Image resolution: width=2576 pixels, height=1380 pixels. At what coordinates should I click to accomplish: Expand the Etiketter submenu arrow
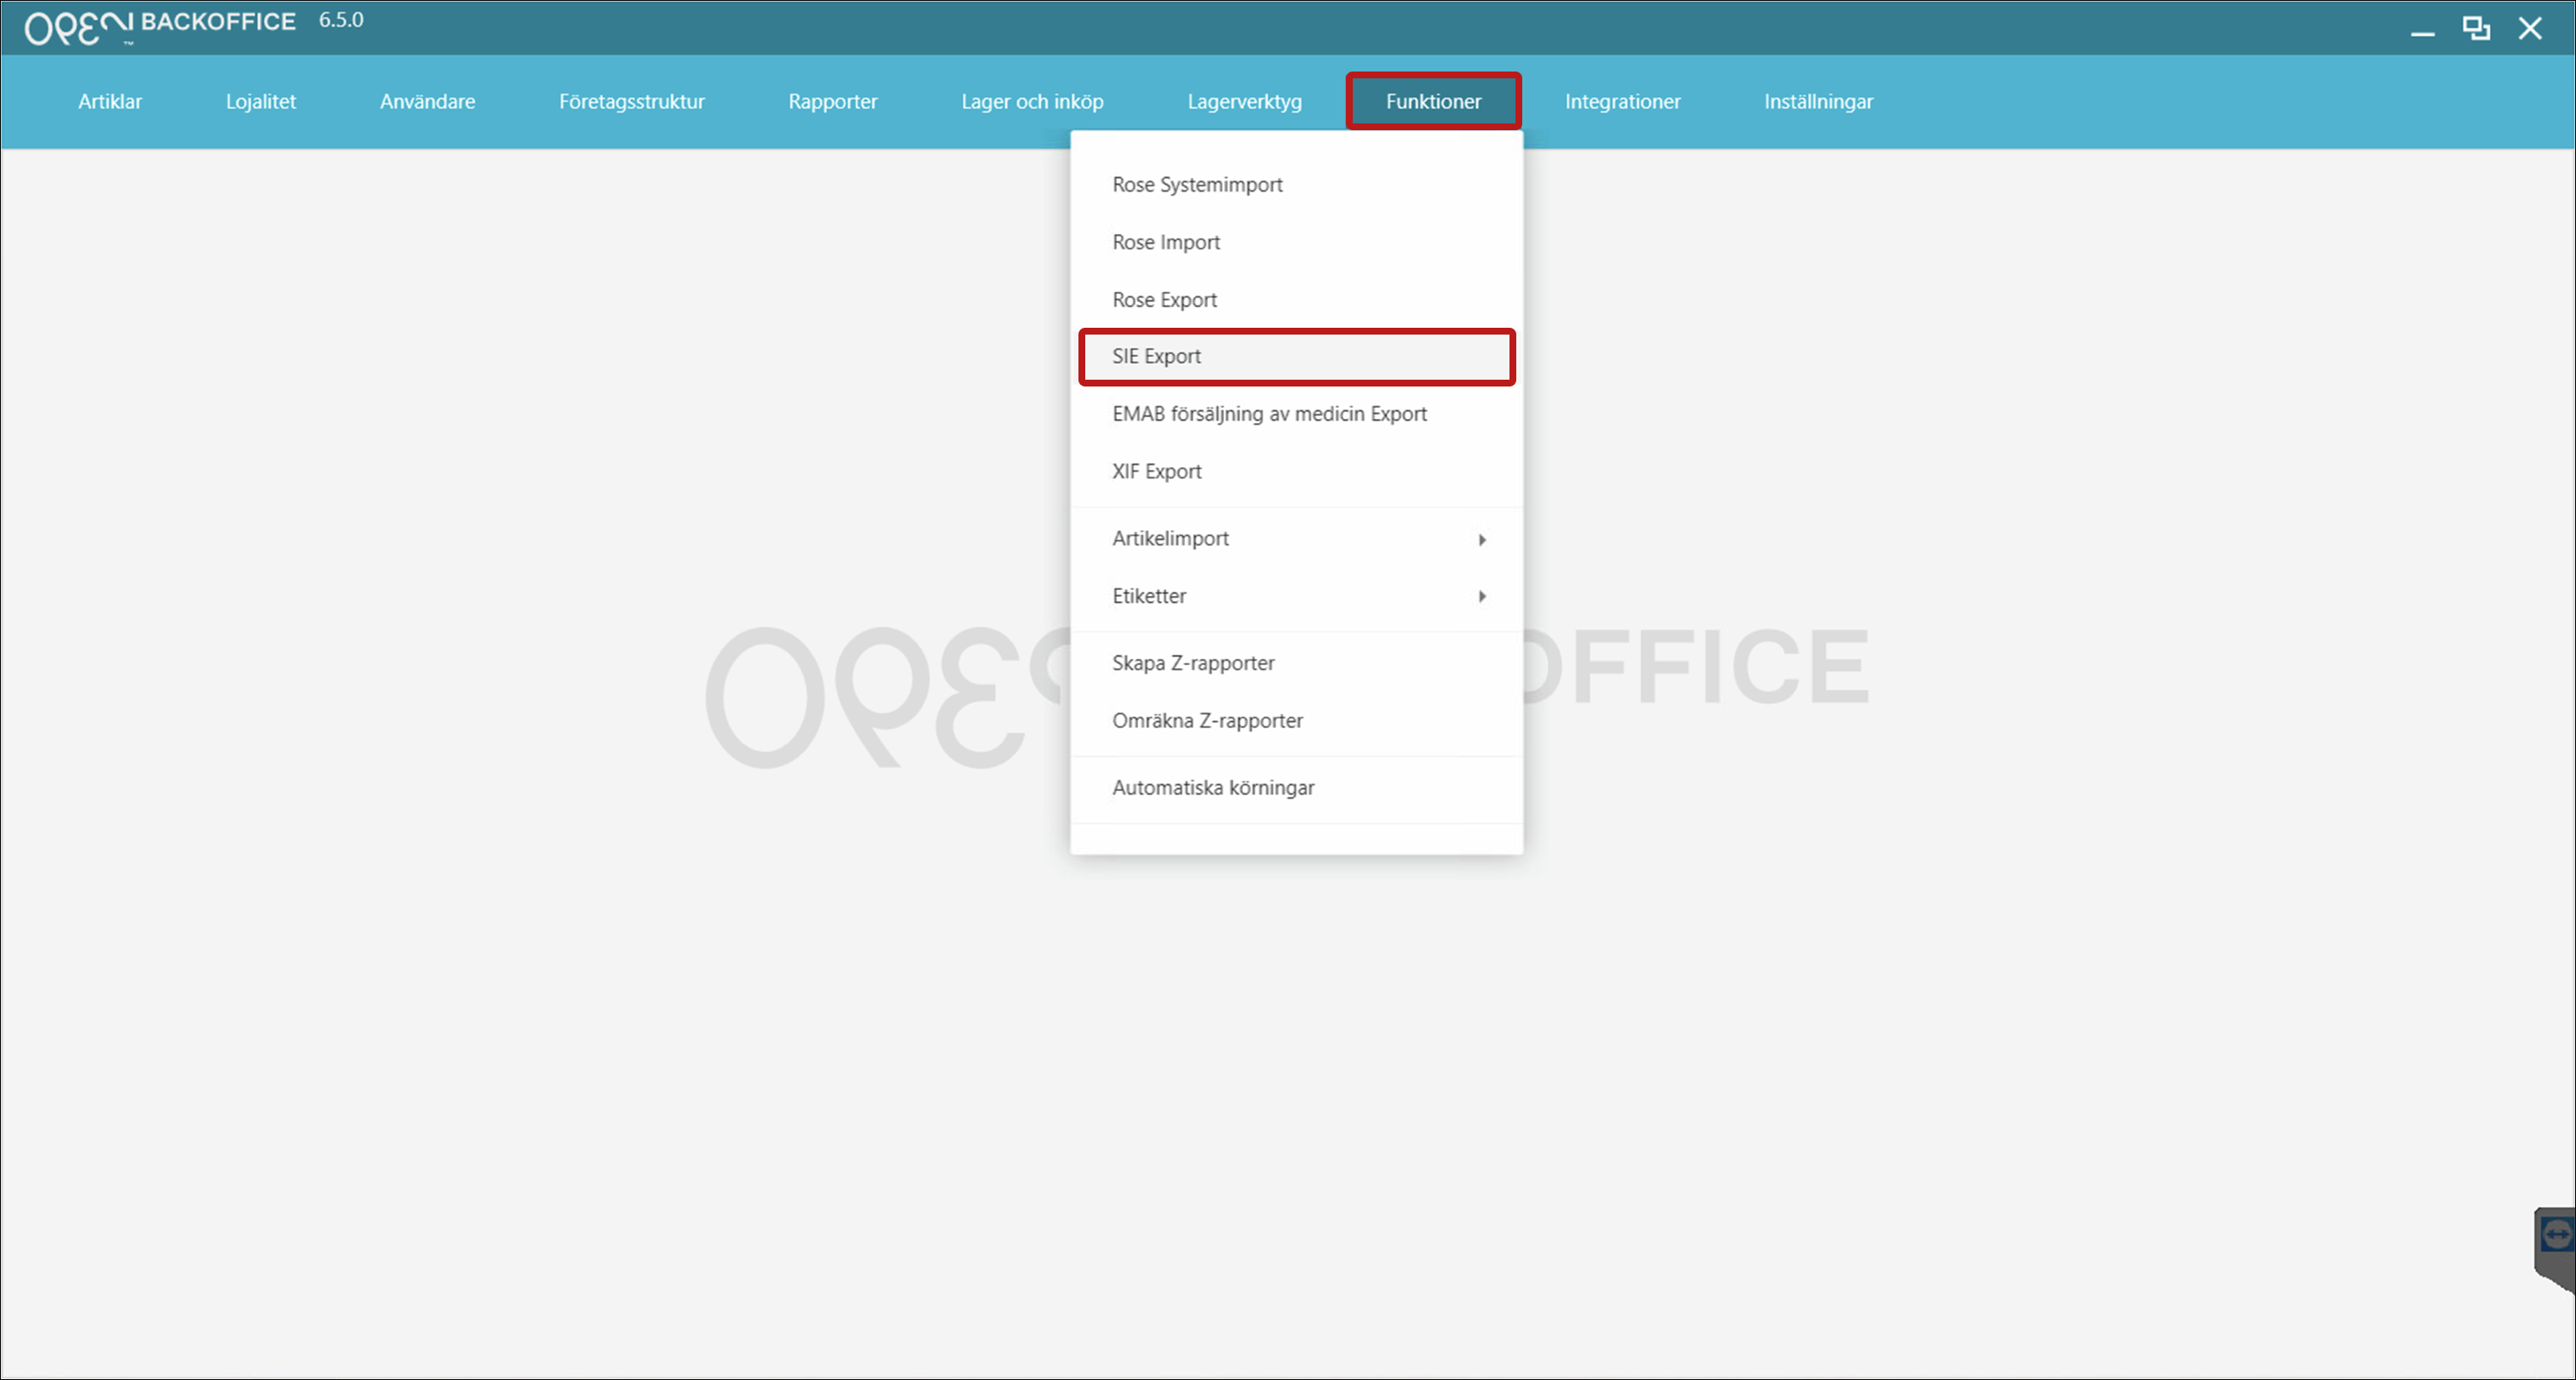tap(1482, 597)
